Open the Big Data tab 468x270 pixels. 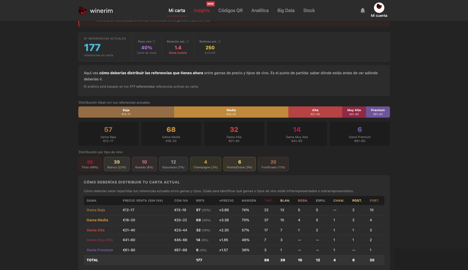[286, 10]
